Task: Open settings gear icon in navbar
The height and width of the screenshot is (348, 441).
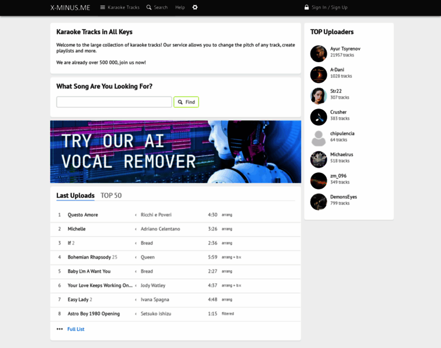Action: pyautogui.click(x=195, y=8)
